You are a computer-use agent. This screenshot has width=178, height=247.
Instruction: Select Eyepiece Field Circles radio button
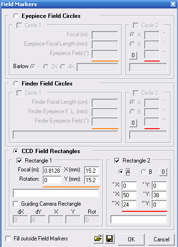[x=16, y=16]
